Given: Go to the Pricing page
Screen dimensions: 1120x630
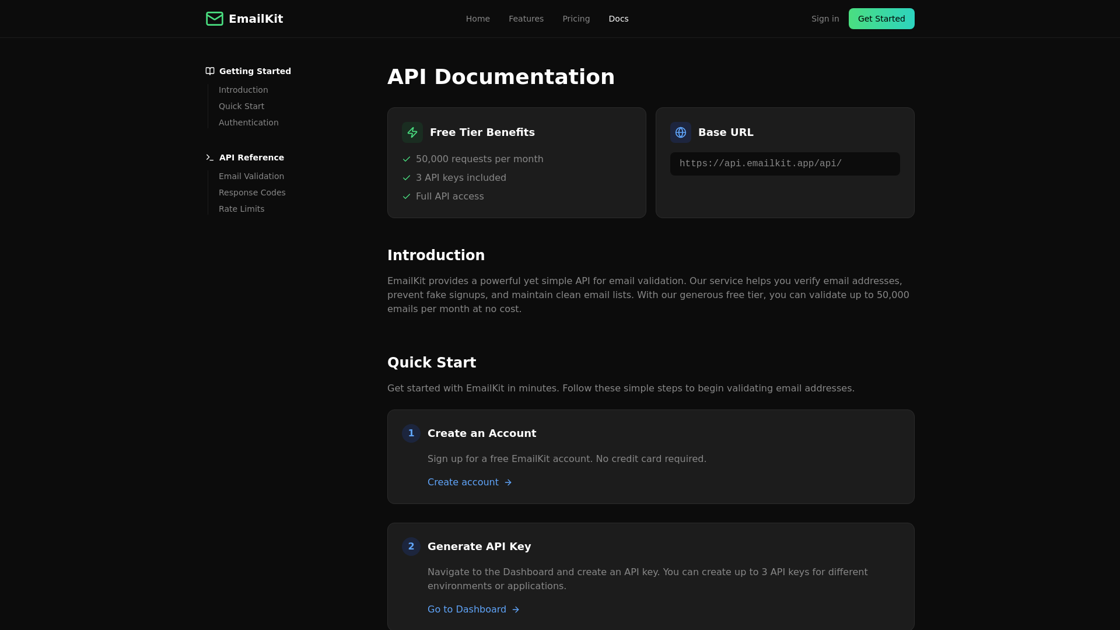Looking at the screenshot, I should coord(576,19).
